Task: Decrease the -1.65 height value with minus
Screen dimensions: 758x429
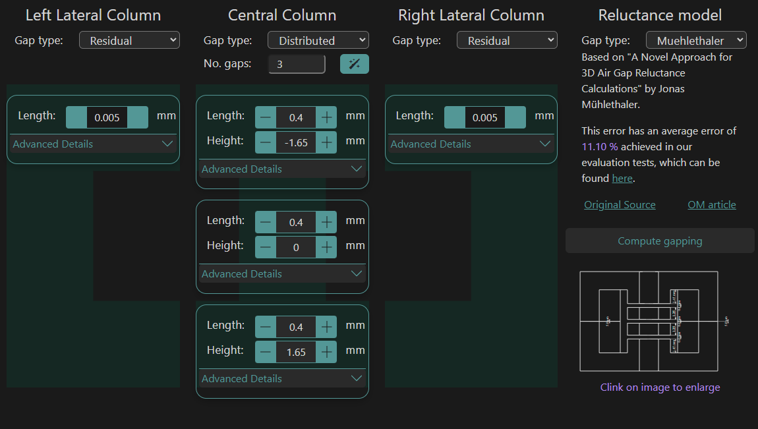Action: (266, 142)
